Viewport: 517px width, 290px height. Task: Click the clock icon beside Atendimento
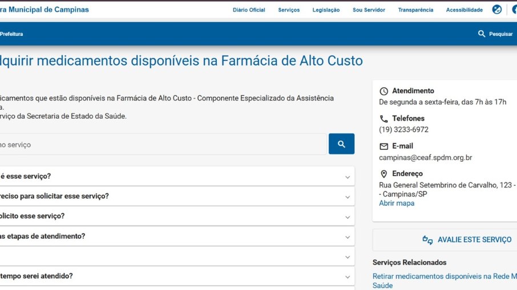pos(383,91)
